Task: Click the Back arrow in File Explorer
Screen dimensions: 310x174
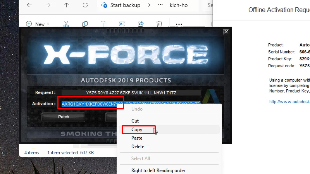Action: tap(29, 5)
